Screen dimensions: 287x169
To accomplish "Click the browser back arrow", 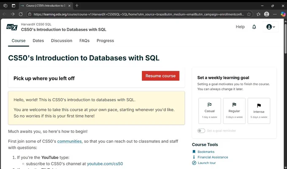I will (4, 14).
